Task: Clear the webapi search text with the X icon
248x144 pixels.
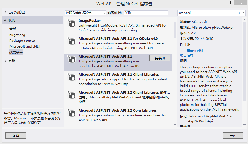Action: point(239,13)
